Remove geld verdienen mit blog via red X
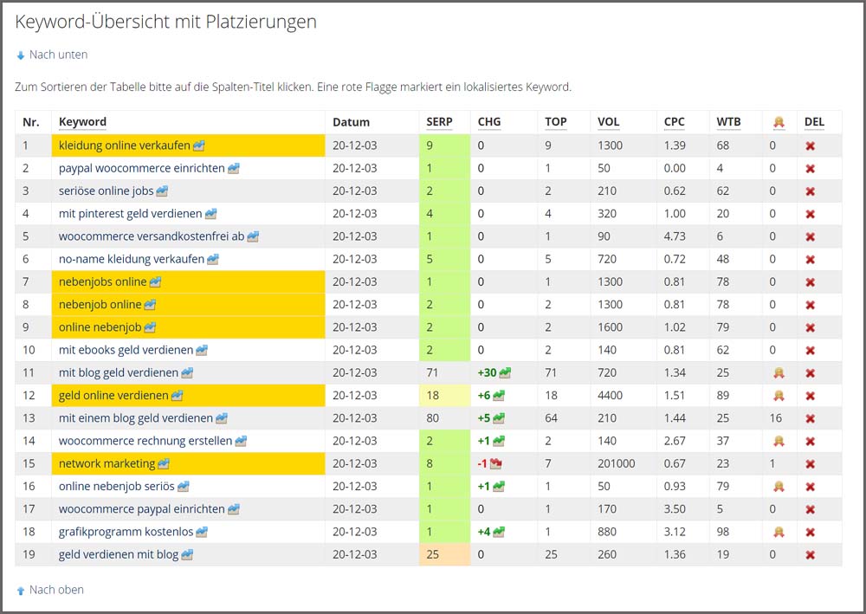Viewport: 866px width, 614px height. coord(810,555)
